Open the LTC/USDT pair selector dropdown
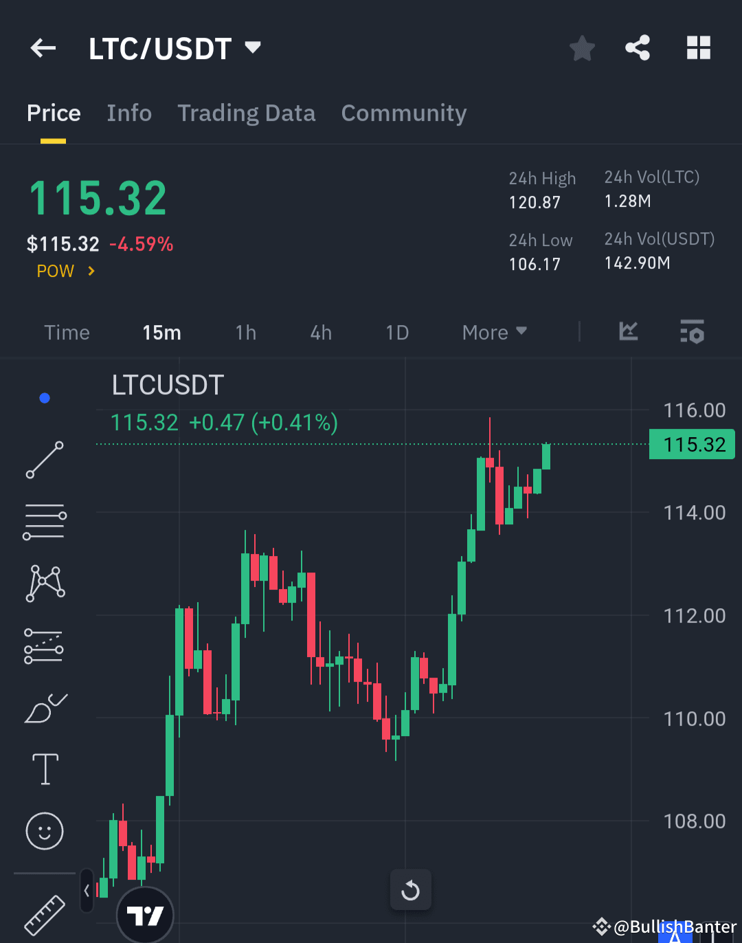This screenshot has height=943, width=742. (253, 47)
